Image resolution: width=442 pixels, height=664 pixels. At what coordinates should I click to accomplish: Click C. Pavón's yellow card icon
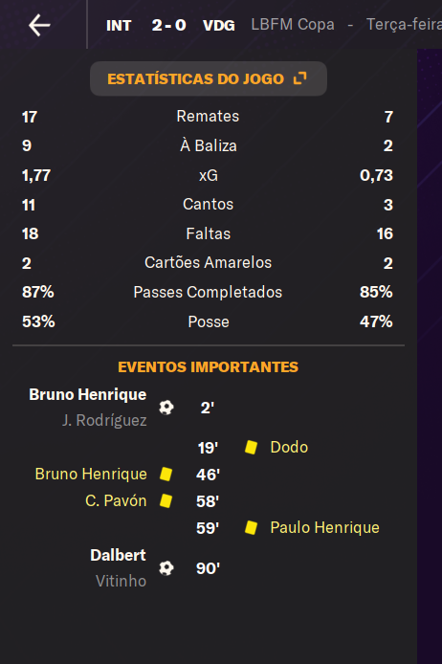point(166,500)
